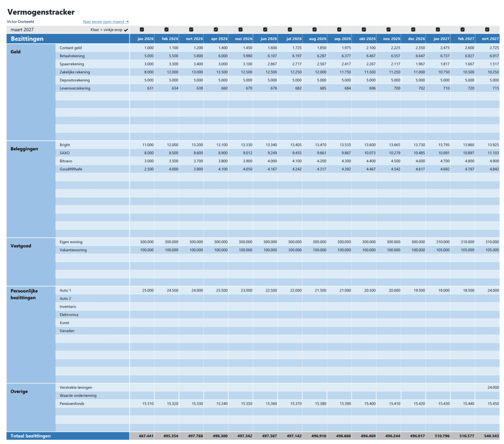Toggle the jan 2027 done checkbox
The image size is (504, 444).
(438, 29)
